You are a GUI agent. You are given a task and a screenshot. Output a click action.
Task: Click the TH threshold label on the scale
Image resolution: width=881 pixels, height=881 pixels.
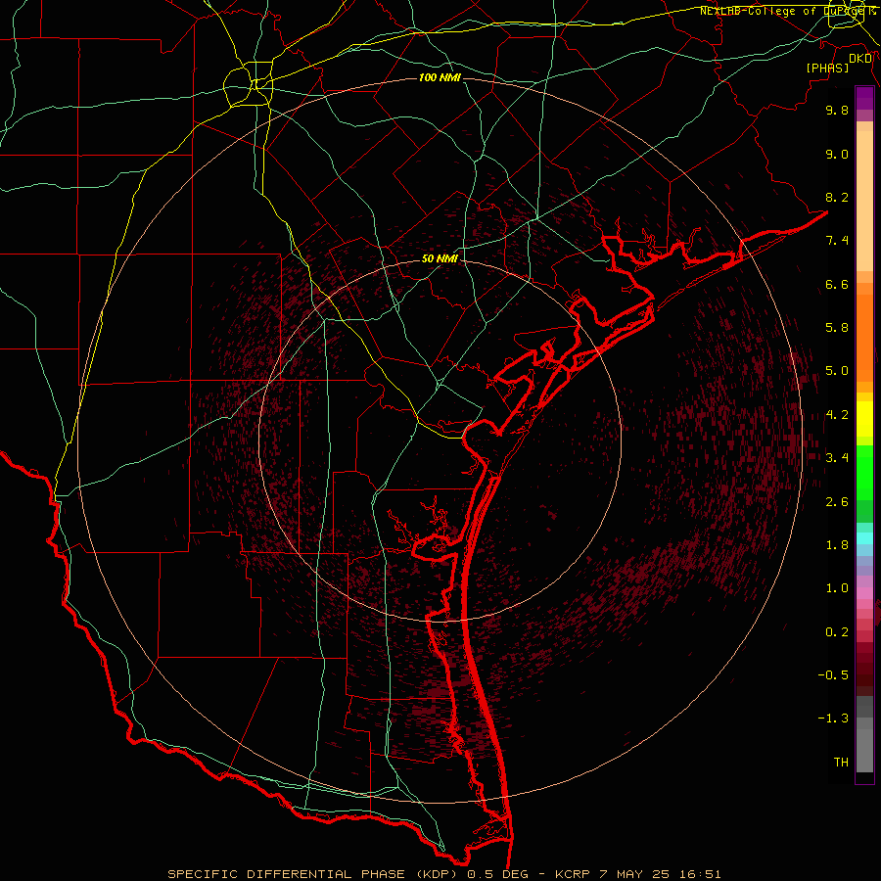point(841,763)
